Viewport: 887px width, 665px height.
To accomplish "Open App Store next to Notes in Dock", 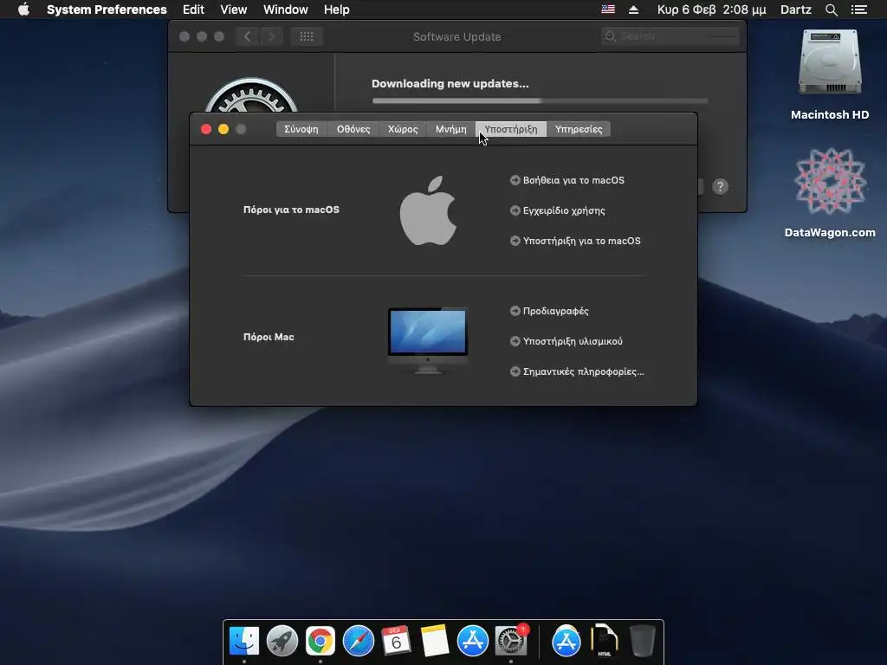I will (x=472, y=641).
